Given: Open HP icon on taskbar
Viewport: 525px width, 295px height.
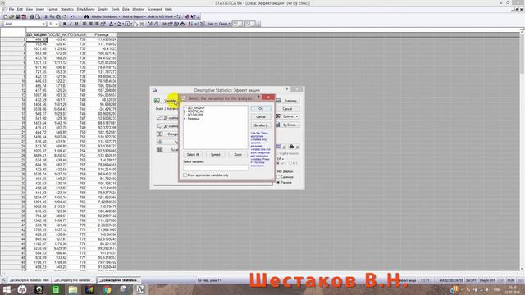Looking at the screenshot, I should pos(22,289).
